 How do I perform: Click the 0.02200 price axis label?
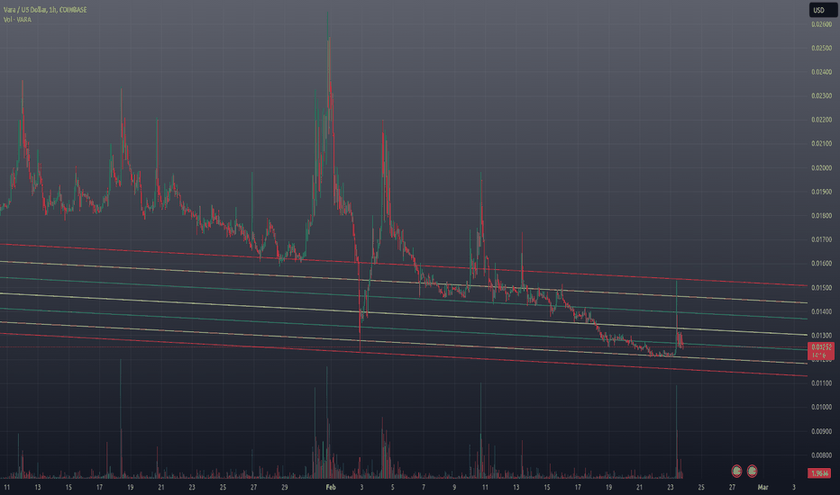coord(821,120)
